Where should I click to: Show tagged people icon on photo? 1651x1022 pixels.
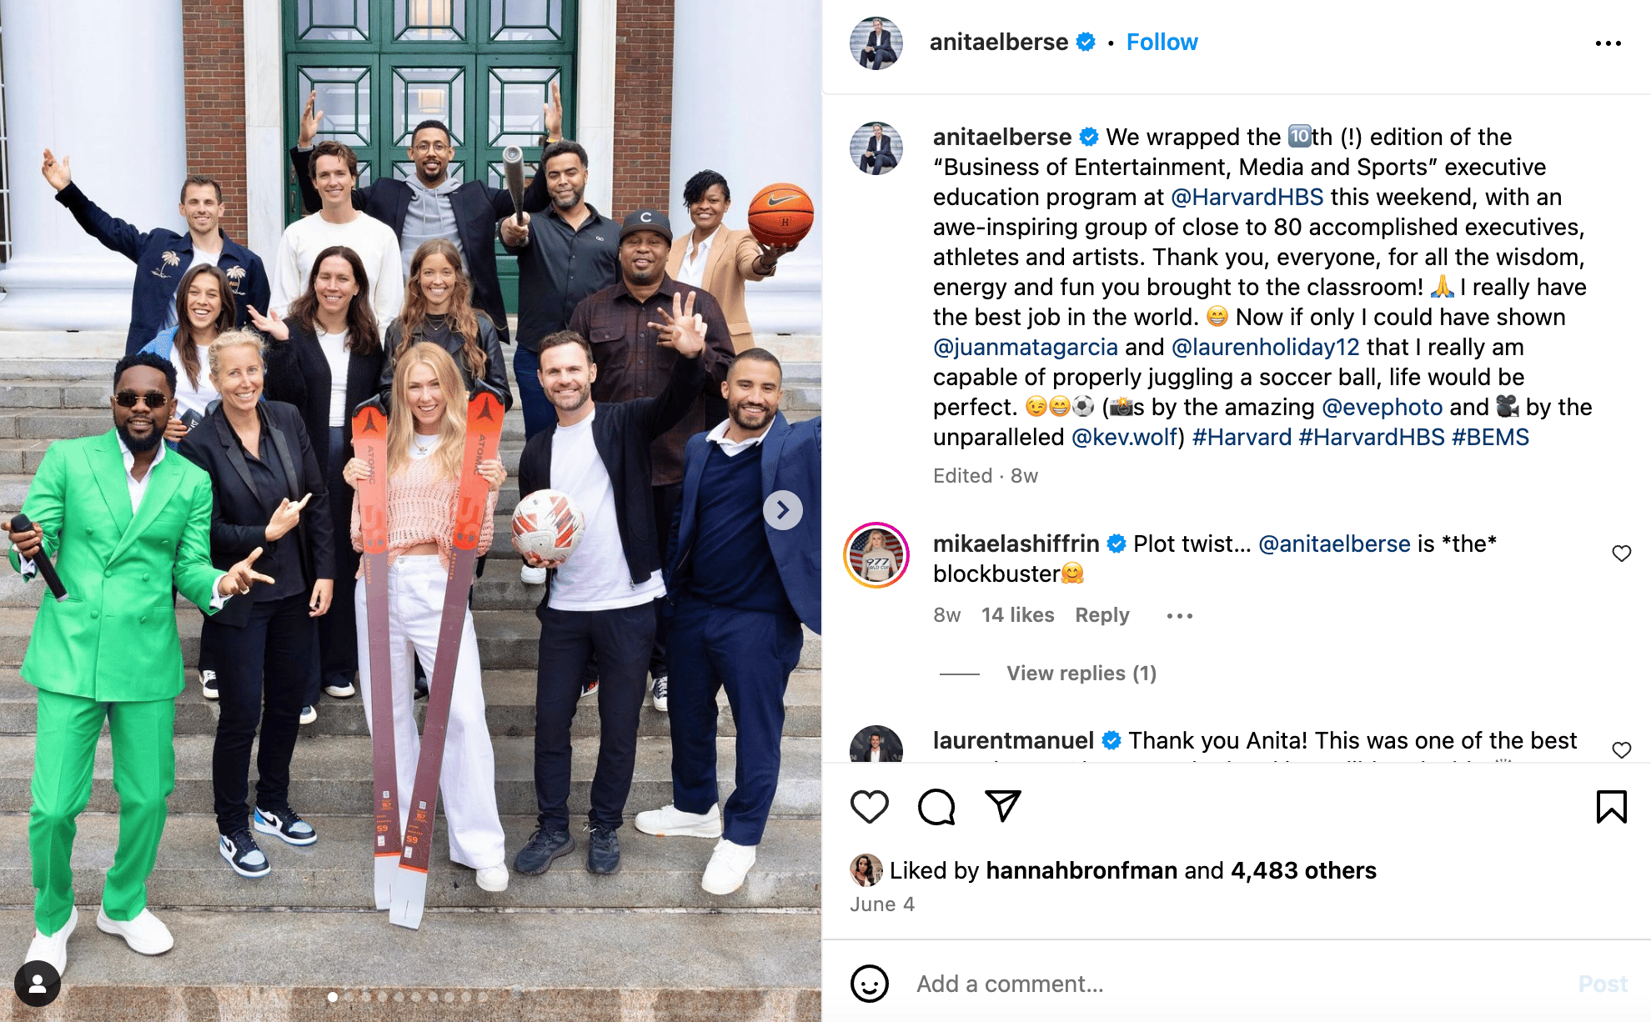point(37,984)
